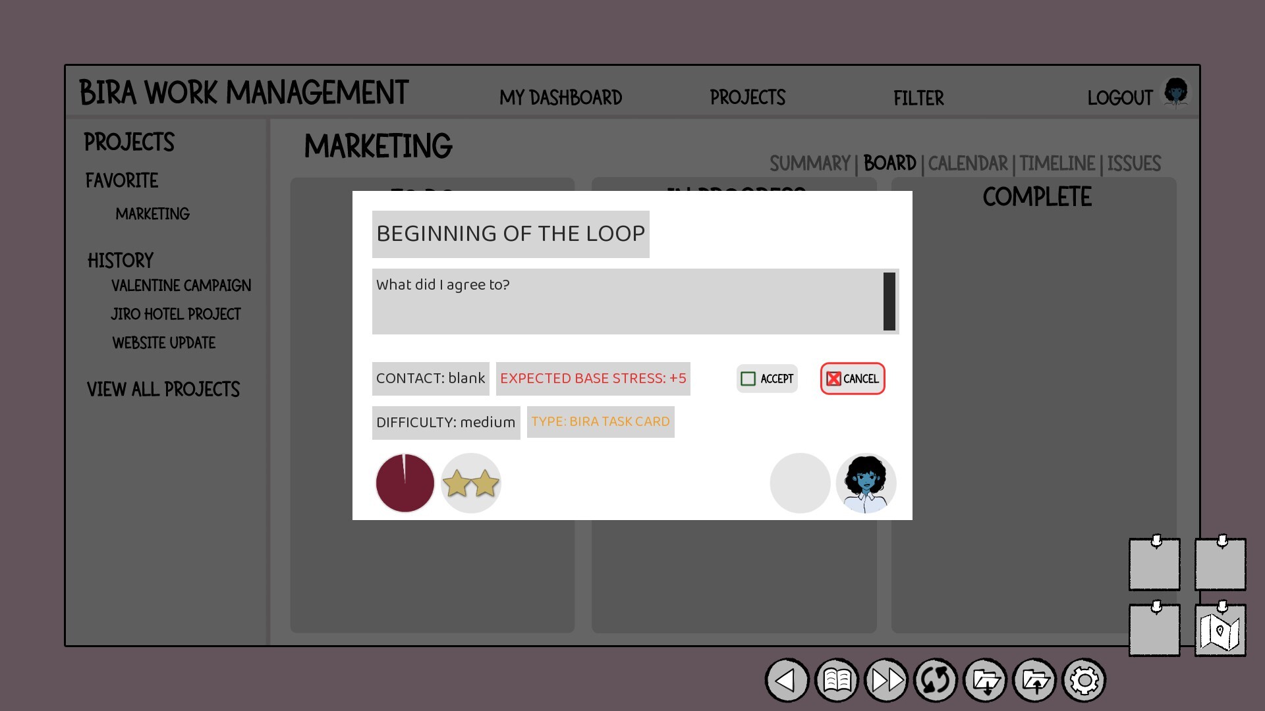Click the description box scrollbar

tap(889, 302)
